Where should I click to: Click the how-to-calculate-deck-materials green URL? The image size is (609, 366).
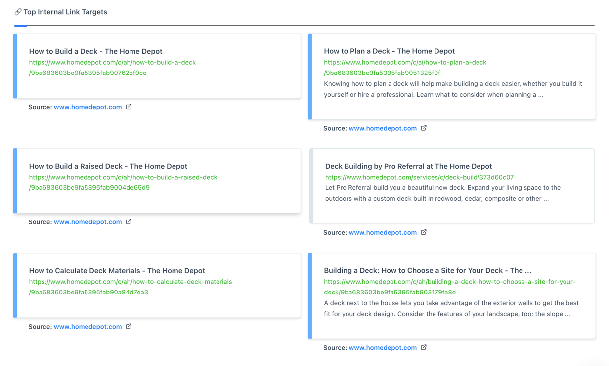(x=130, y=287)
